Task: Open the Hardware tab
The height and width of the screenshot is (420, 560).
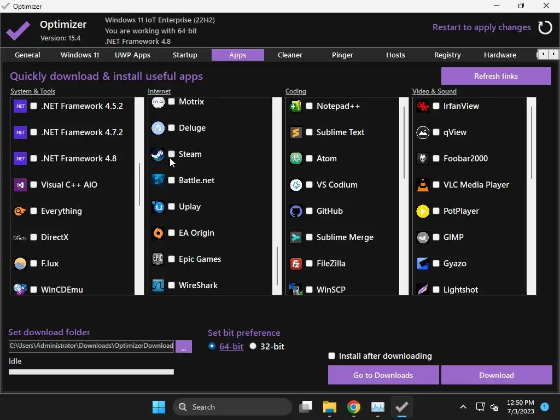Action: point(500,55)
